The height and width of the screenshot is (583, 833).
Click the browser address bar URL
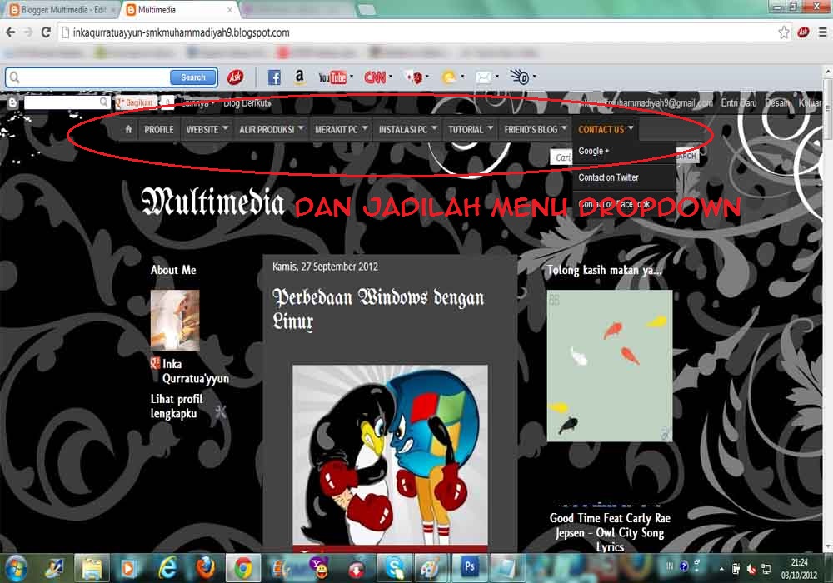pos(181,32)
